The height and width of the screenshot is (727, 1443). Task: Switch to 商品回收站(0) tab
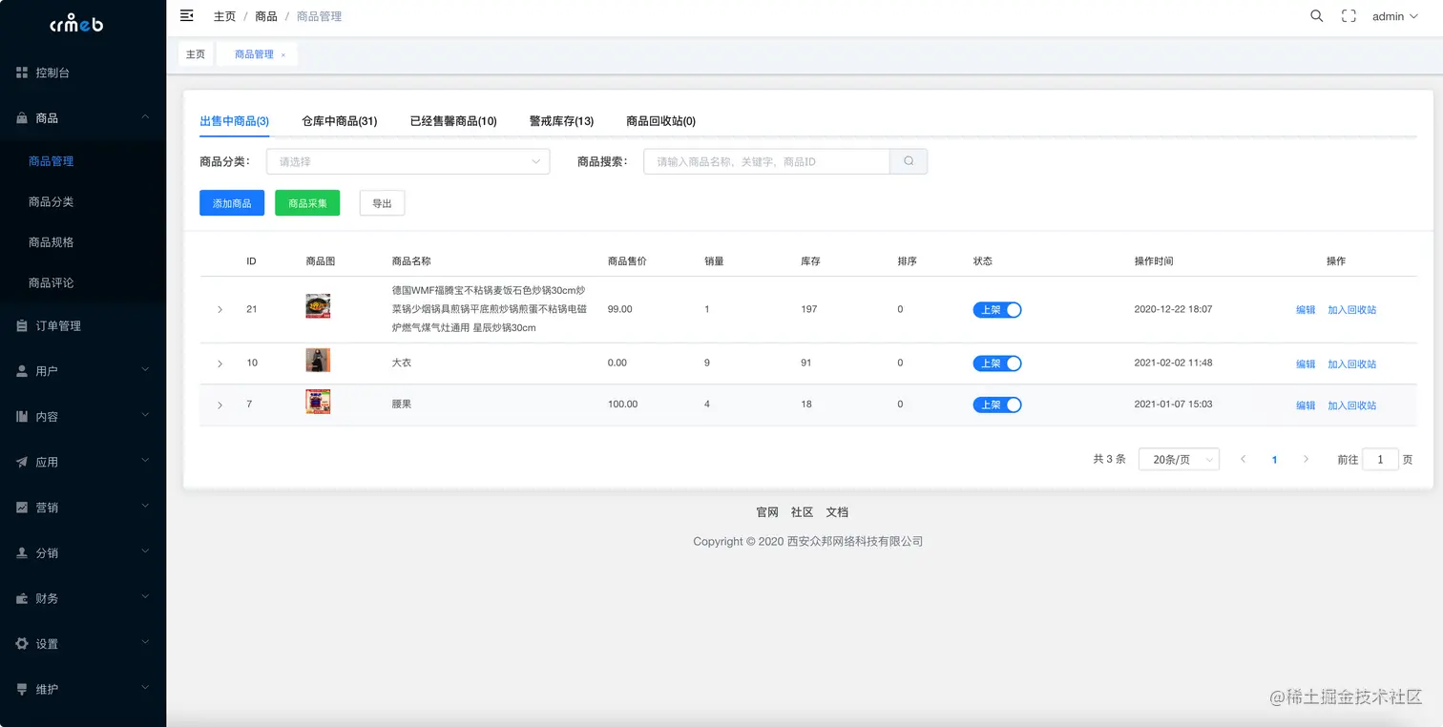click(660, 121)
